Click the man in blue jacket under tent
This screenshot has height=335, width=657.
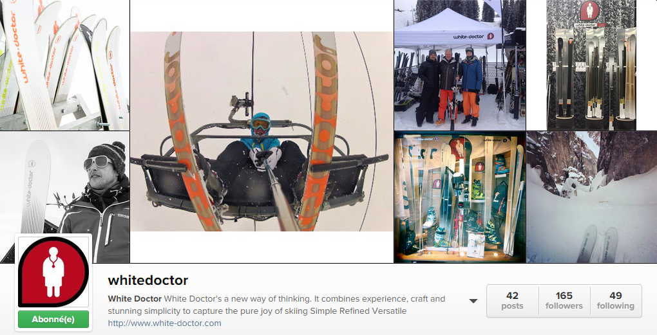(471, 87)
